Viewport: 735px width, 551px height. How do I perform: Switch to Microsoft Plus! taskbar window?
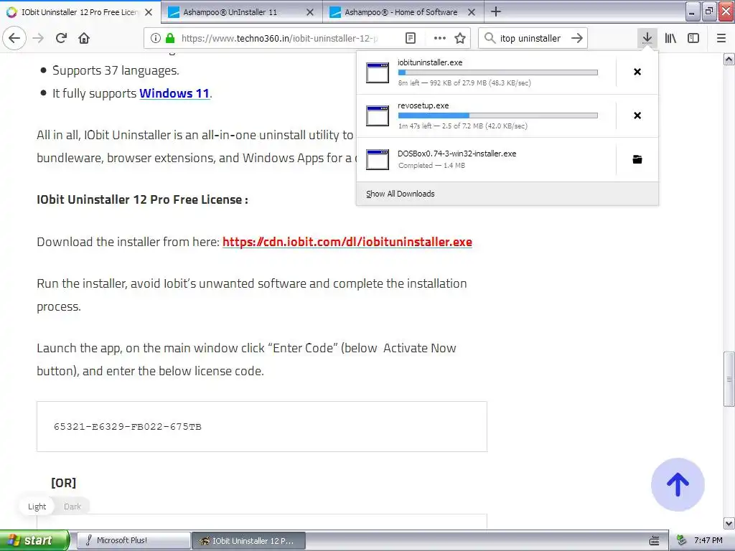tap(133, 541)
